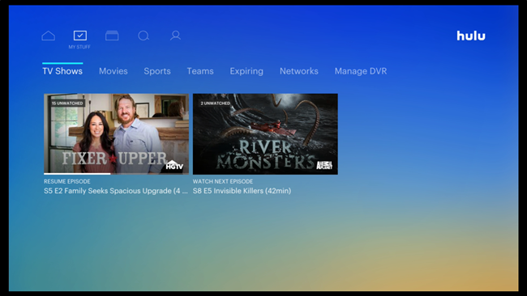
Task: Open the account profile icon
Action: coord(175,36)
